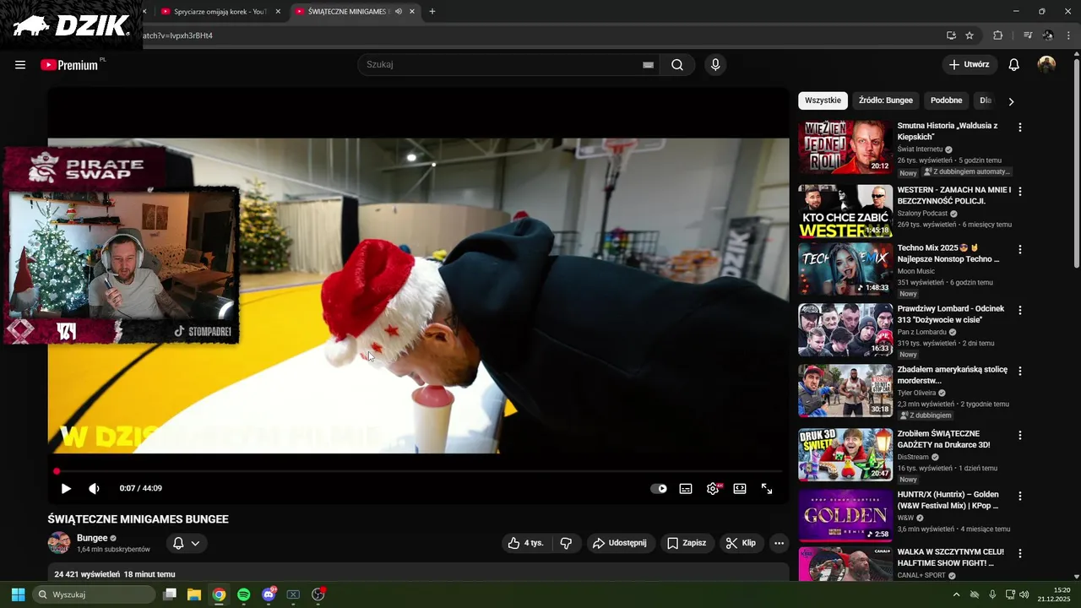Viewport: 1081px width, 608px height.
Task: Like the video with 4 tys. likes
Action: pyautogui.click(x=525, y=543)
